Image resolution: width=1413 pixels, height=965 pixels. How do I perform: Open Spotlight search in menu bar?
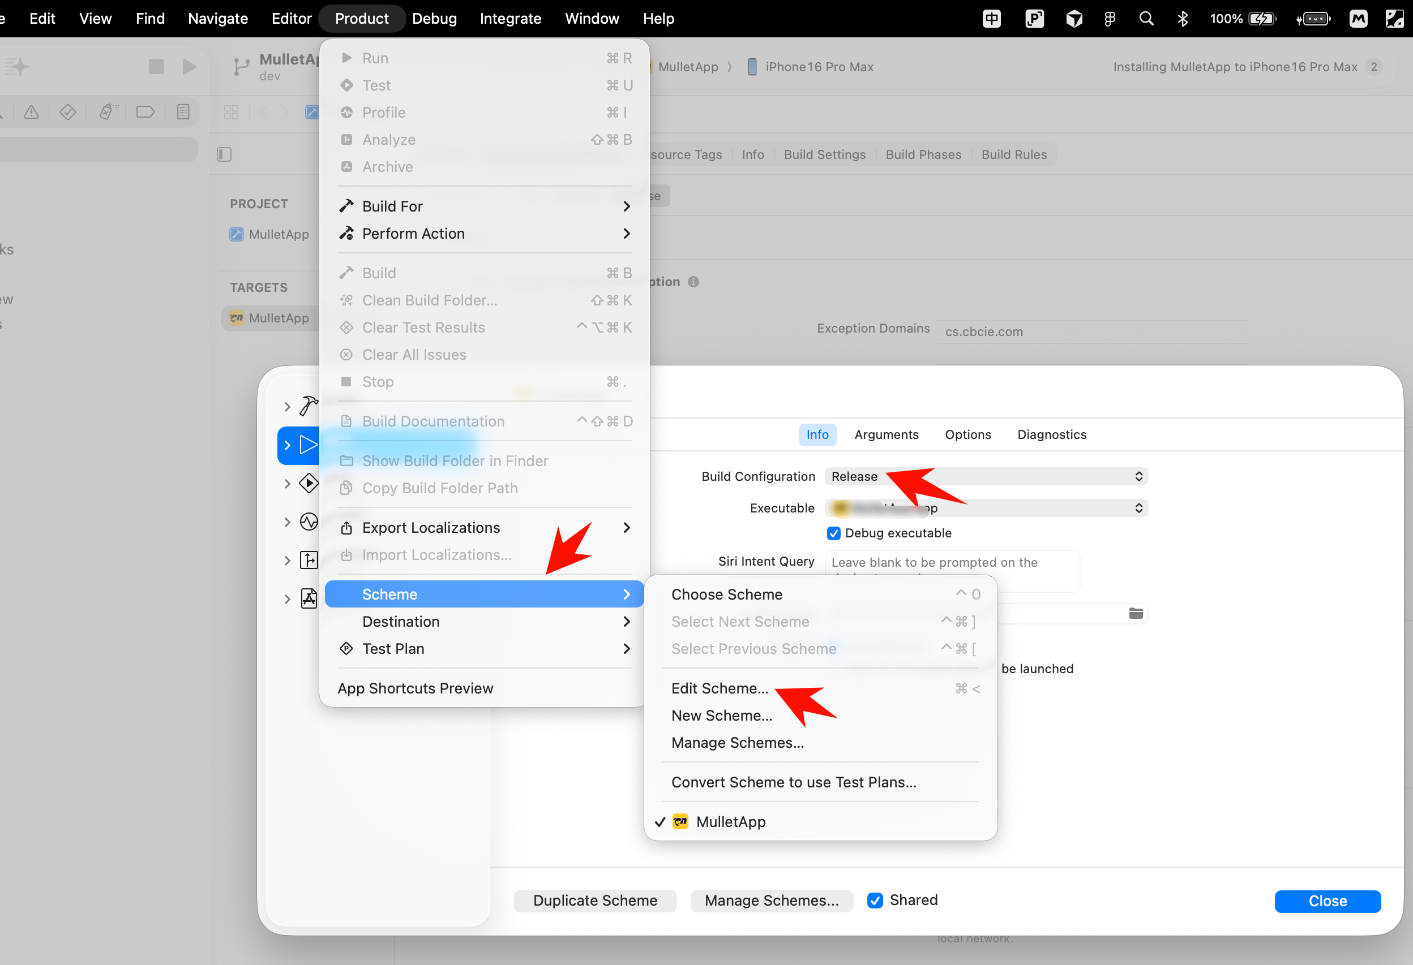tap(1146, 19)
